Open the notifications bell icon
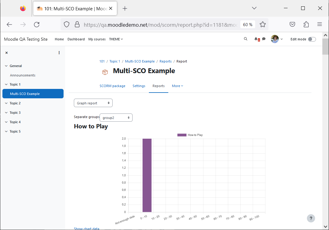This screenshot has width=329, height=230. click(x=256, y=39)
